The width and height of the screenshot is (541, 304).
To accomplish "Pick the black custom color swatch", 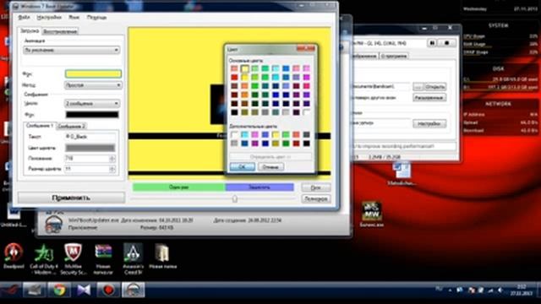I will coord(306,143).
